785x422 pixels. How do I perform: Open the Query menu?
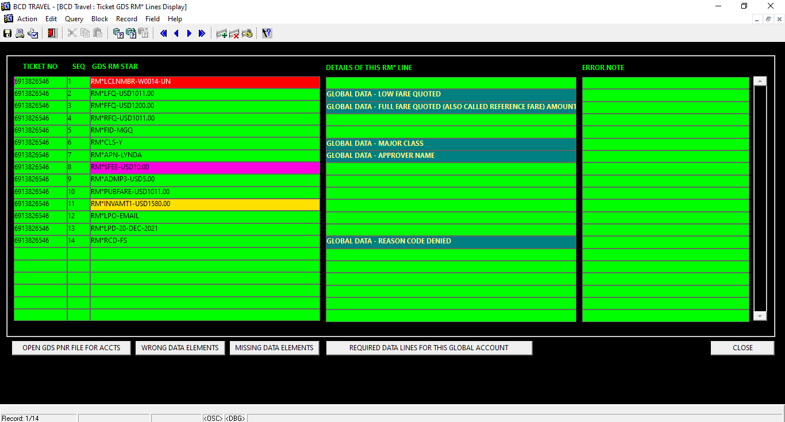click(74, 18)
